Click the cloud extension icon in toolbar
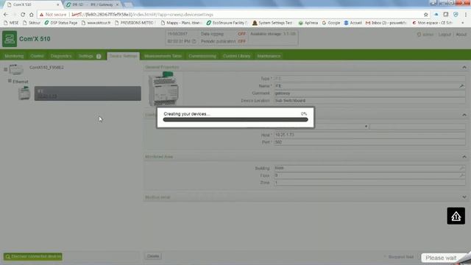The image size is (471, 265). (x=436, y=15)
